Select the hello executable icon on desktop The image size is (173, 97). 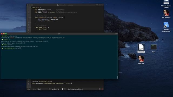coord(154,48)
